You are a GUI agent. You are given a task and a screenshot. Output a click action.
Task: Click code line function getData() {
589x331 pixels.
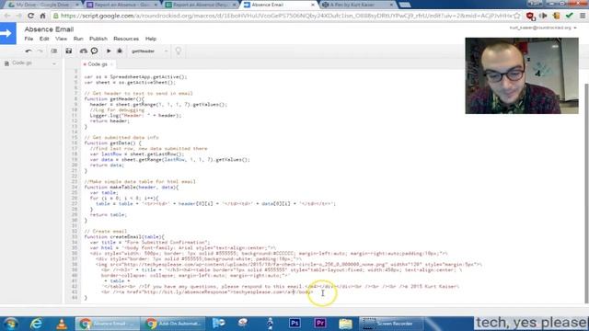(112, 143)
